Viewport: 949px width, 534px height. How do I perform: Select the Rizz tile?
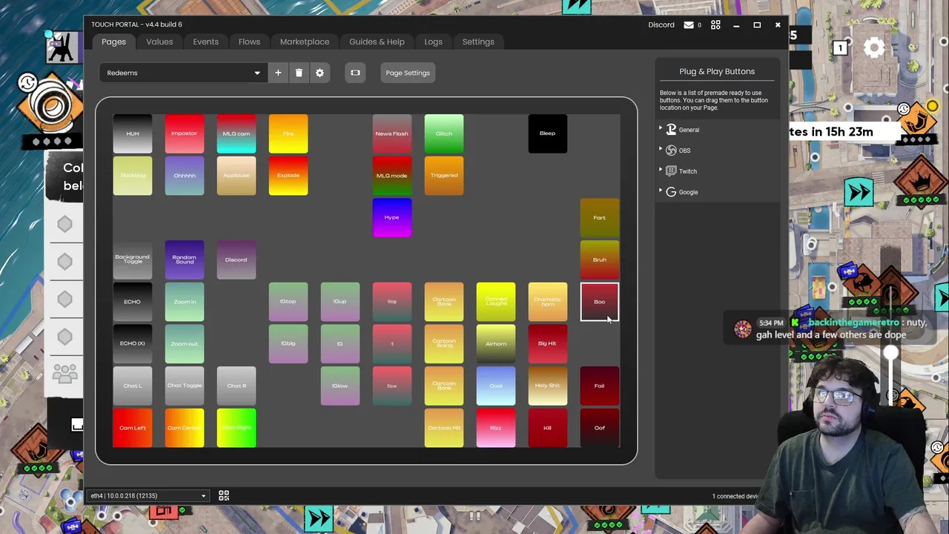[x=496, y=428]
